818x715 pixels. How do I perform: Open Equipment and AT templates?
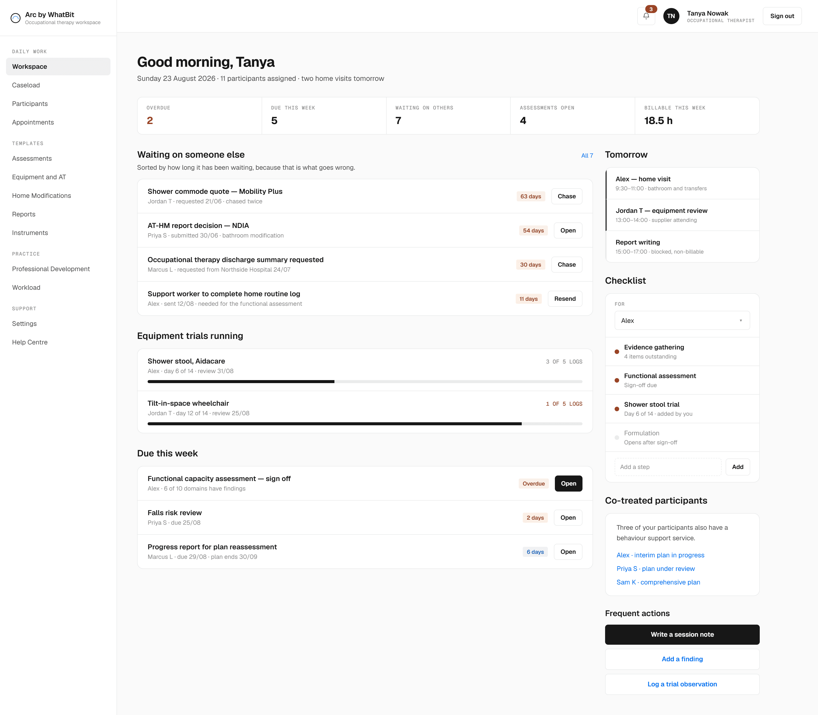pos(58,177)
